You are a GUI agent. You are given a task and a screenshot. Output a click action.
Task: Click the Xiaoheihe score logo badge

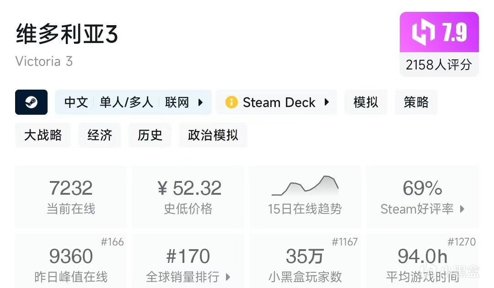click(424, 33)
